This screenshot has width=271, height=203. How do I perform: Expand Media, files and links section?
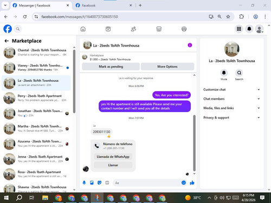point(231,108)
